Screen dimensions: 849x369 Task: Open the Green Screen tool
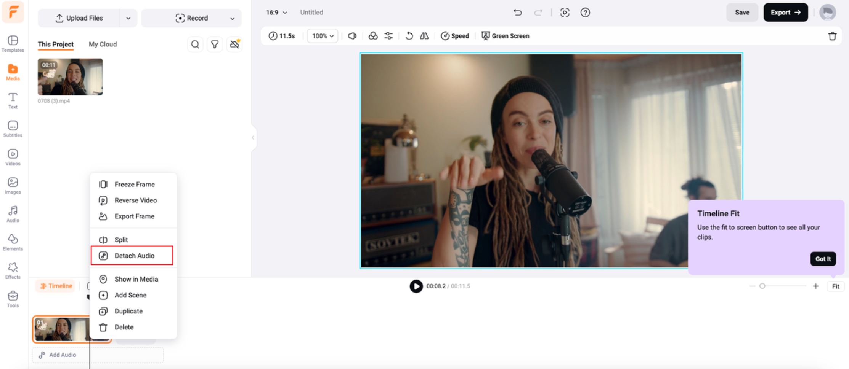point(506,36)
